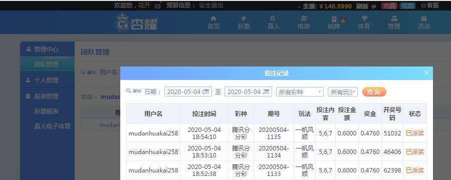Open 彩票报表 in the sidebar

click(46, 111)
